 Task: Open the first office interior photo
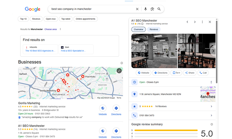[x=154, y=51]
